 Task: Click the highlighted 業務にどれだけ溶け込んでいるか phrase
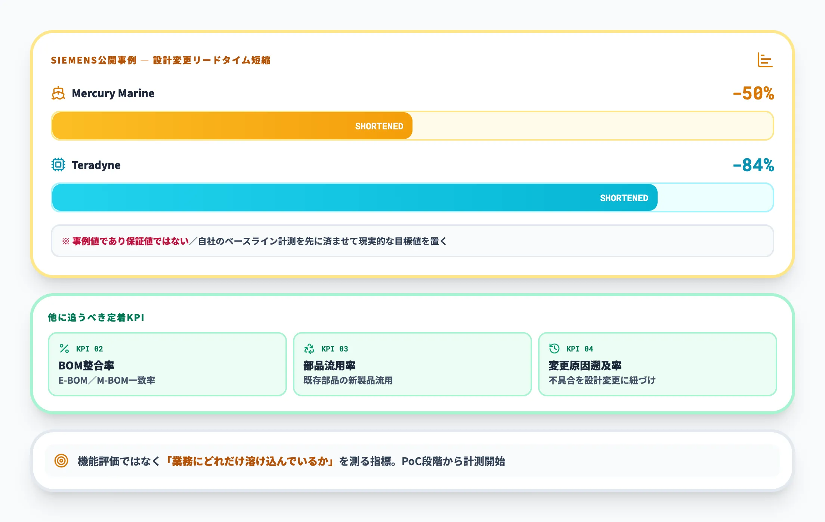250,461
